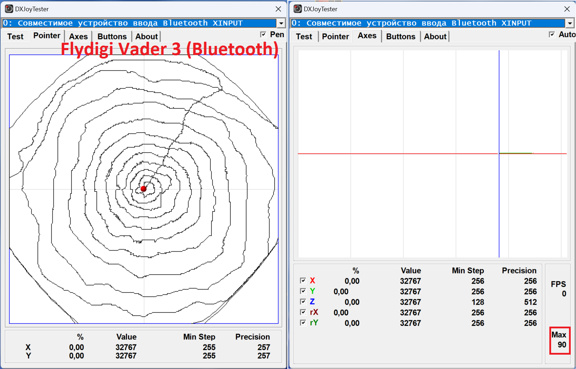The image size is (576, 369).
Task: Click the X row percent 0,00 in stick-plot window
Action: [x=76, y=347]
